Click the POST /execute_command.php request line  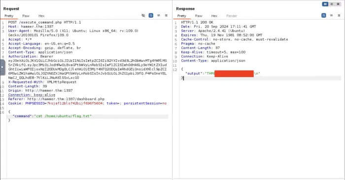click(45, 23)
